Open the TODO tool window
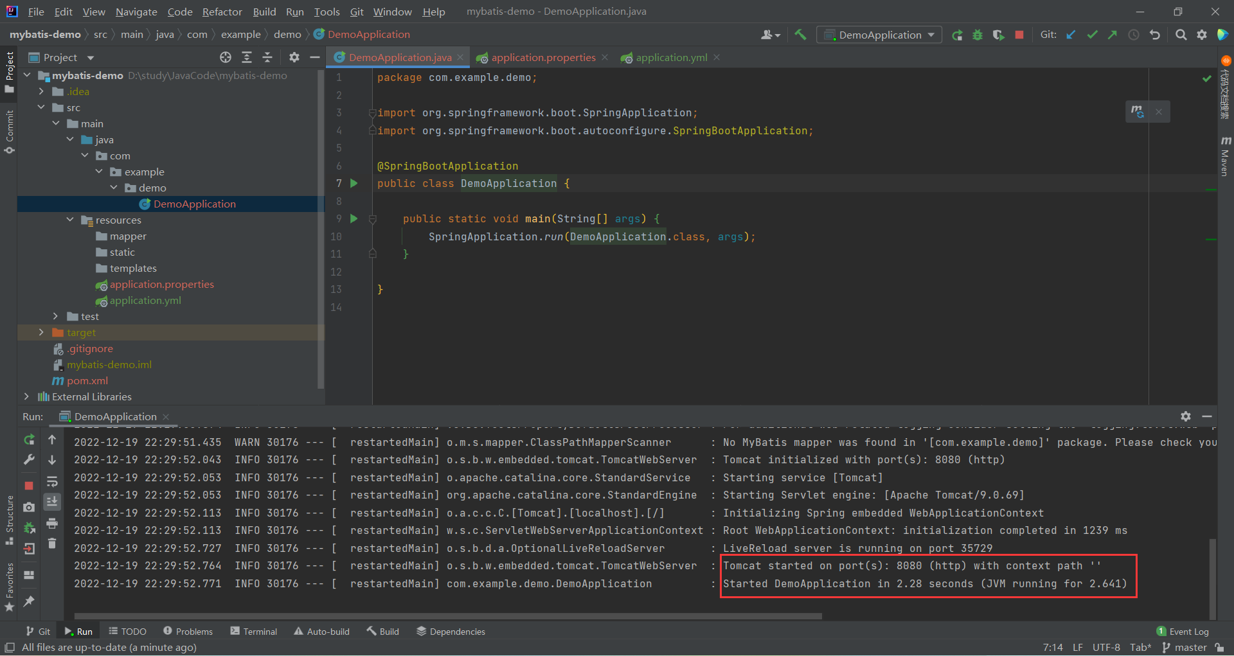Viewport: 1234px width, 656px height. [x=127, y=632]
